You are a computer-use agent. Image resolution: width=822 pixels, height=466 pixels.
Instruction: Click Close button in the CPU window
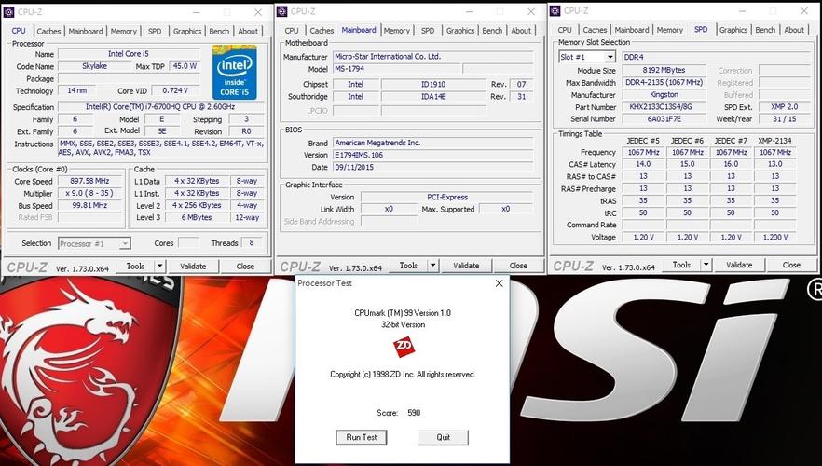click(245, 267)
